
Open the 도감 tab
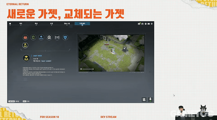pos(51,24)
